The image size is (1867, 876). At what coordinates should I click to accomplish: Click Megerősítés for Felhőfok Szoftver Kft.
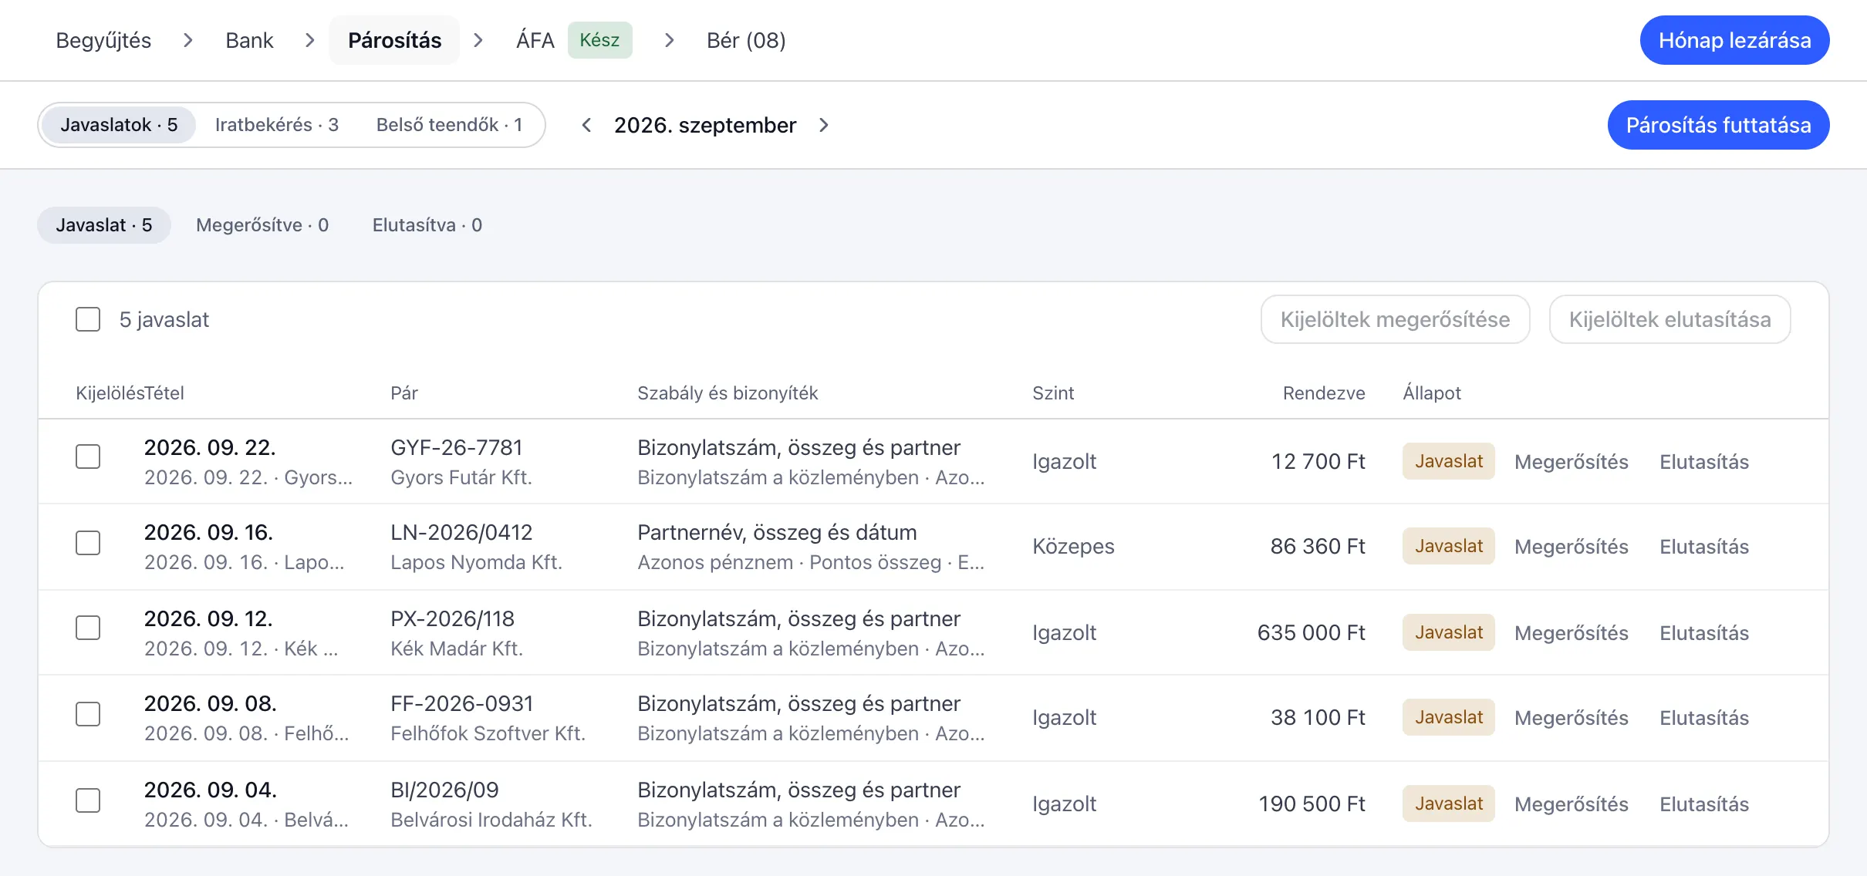point(1572,717)
